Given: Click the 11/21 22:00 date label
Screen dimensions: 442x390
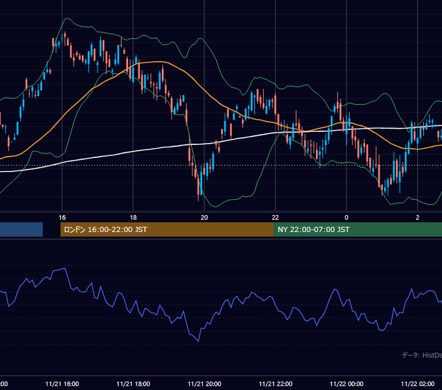Looking at the screenshot, I should click(276, 383).
